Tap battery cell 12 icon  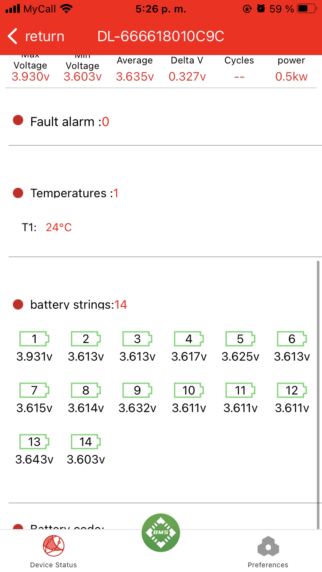292,391
